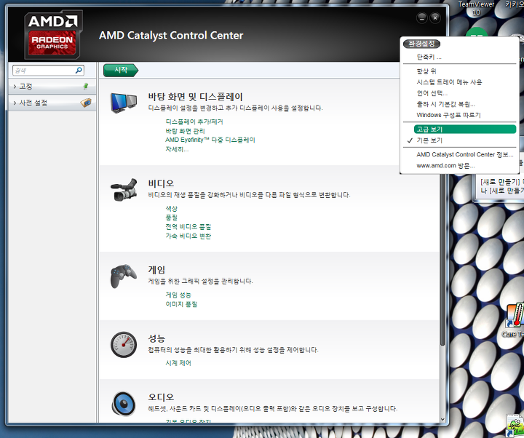Click the 성능 section heading
This screenshot has width=524, height=438.
click(x=156, y=338)
